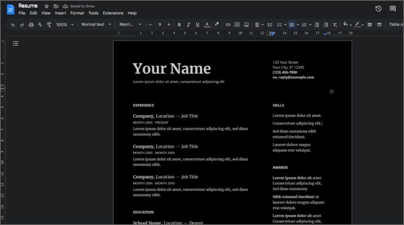Viewport: 404px width, 225px height.
Task: Open line and paragraph spacing
Action: coord(270,25)
